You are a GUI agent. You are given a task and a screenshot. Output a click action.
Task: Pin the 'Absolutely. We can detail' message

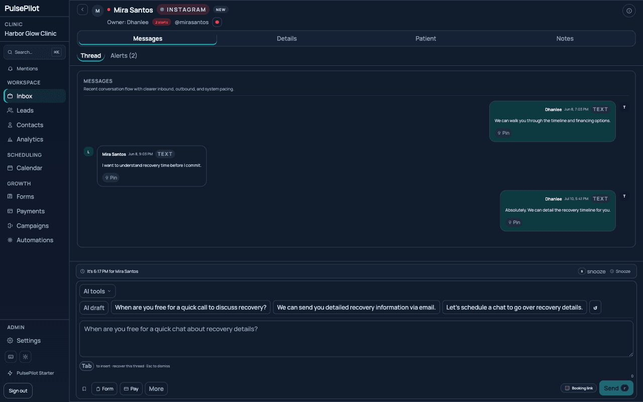[514, 223]
